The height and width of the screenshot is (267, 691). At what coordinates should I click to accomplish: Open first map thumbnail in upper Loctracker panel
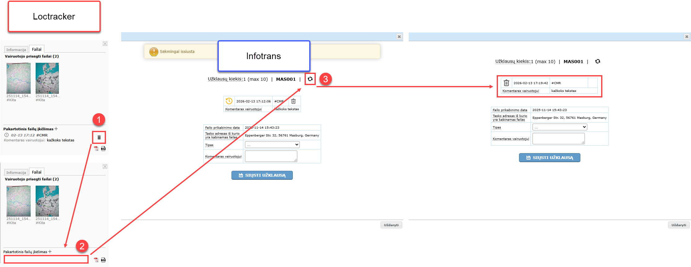(x=19, y=78)
